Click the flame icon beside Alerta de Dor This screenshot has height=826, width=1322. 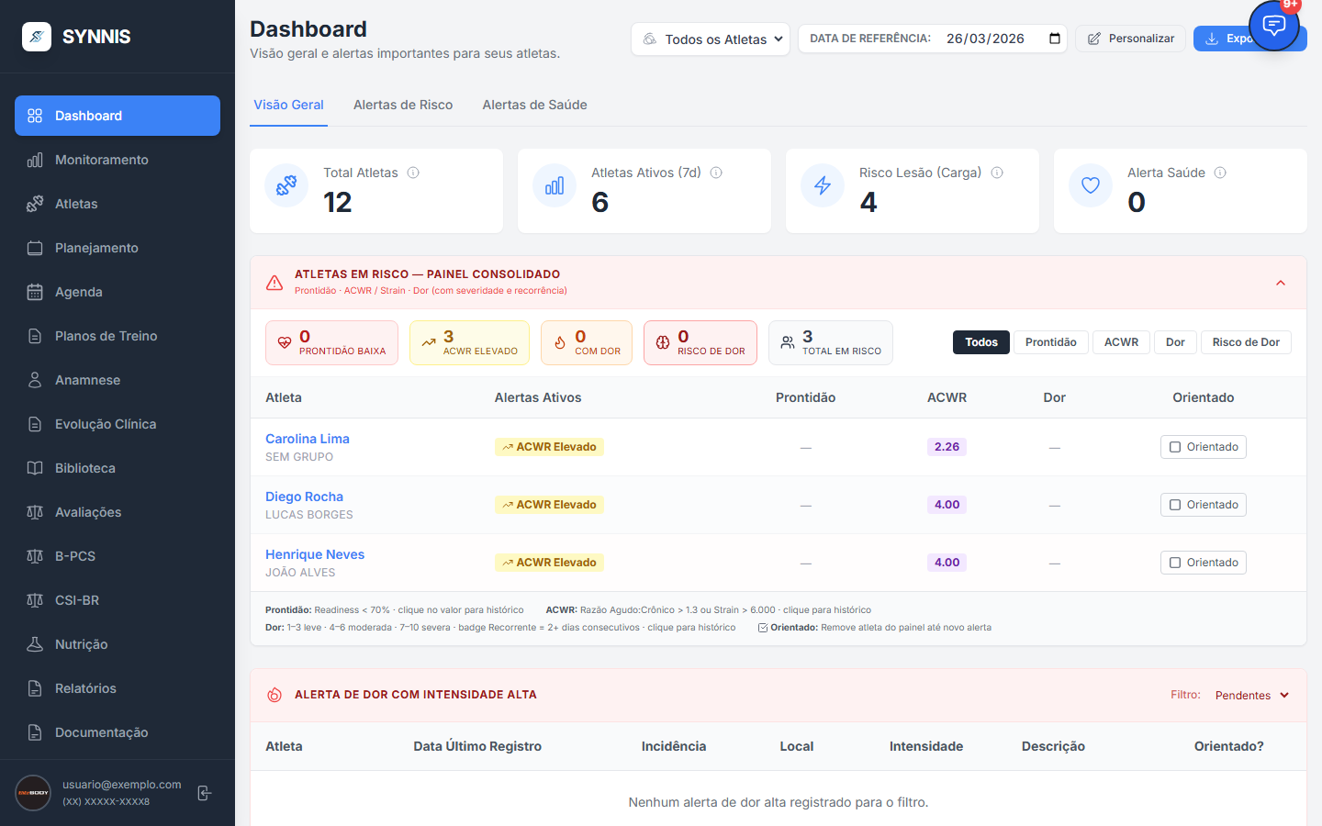point(274,695)
